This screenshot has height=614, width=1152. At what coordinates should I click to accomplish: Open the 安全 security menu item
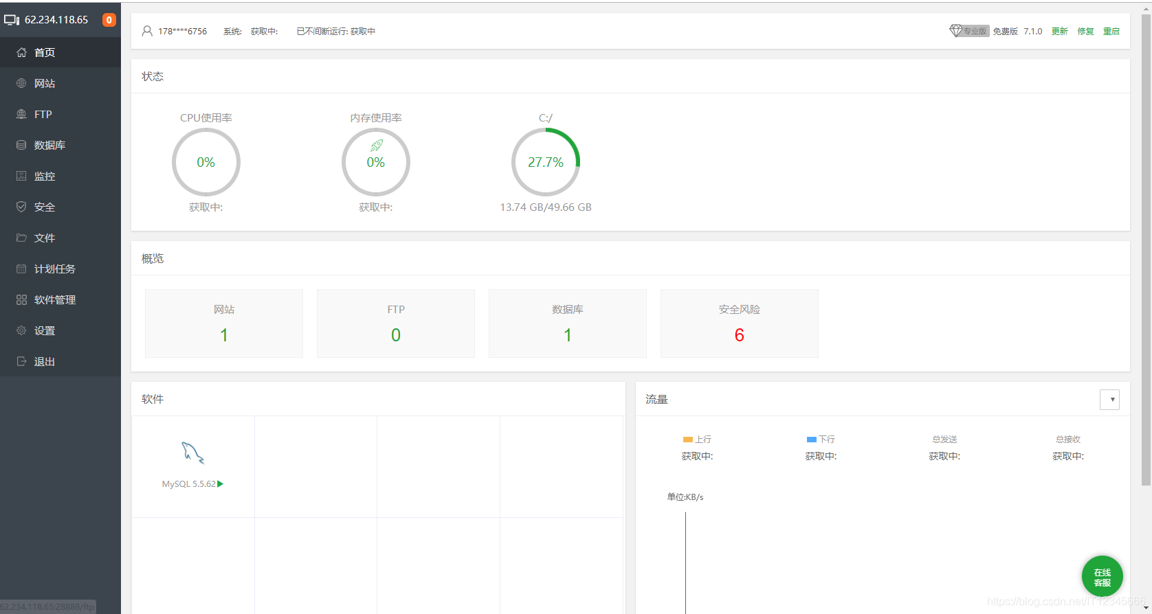[60, 207]
